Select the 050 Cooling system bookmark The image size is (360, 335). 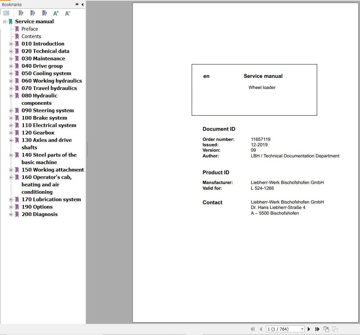[x=47, y=73]
